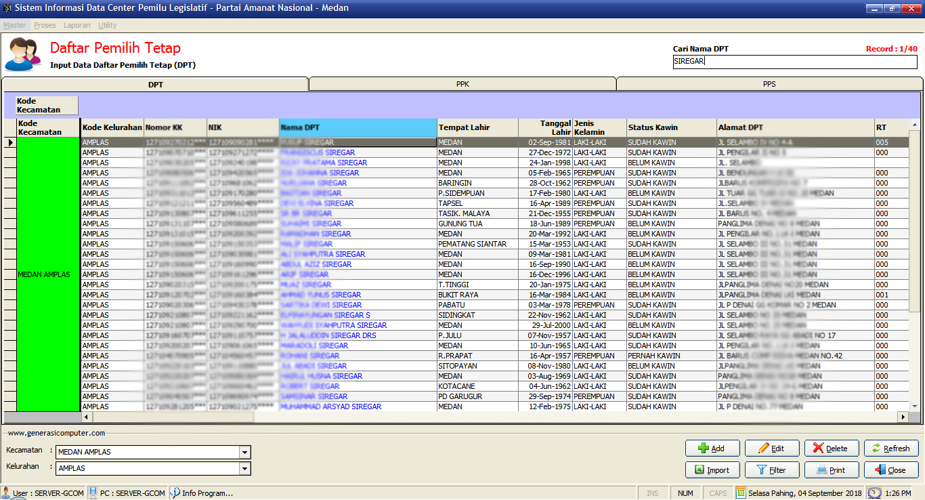Screen dimensions: 925x500
Task: Click the Excel Import icon
Action: pyautogui.click(x=700, y=470)
